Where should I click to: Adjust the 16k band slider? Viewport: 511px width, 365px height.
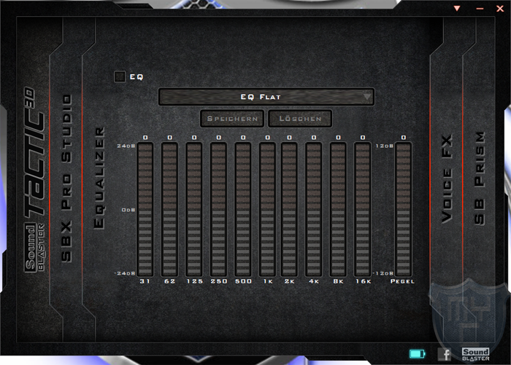click(362, 209)
